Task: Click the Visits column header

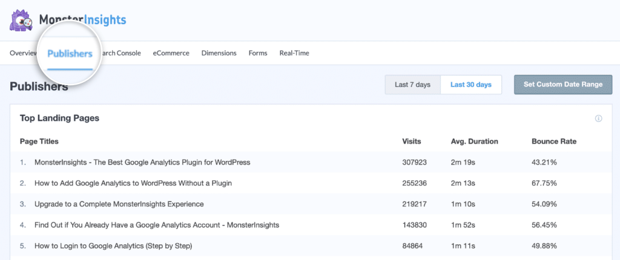Action: 412,141
